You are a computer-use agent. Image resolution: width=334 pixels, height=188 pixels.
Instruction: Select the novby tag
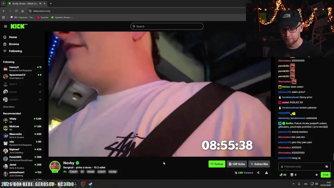(x=112, y=172)
